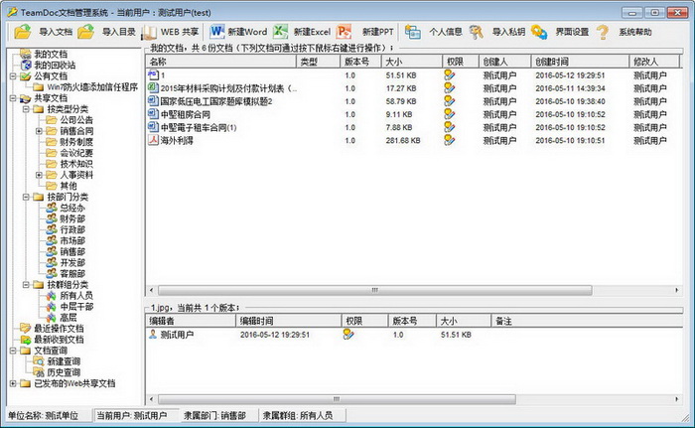Create new Word document via W icon

click(216, 32)
